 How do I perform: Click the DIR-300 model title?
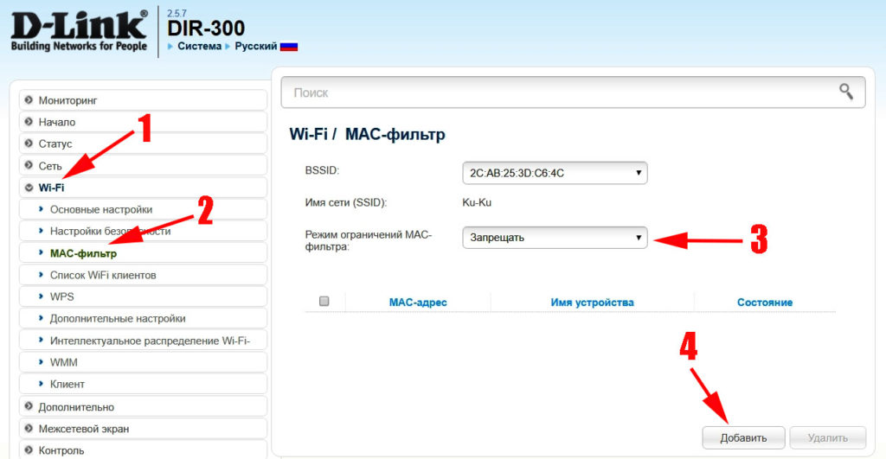206,29
